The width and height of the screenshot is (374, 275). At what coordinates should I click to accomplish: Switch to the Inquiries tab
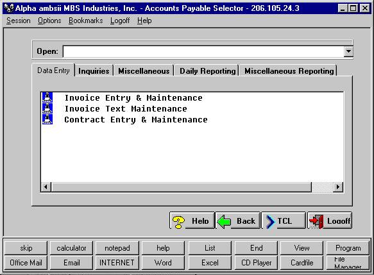94,71
